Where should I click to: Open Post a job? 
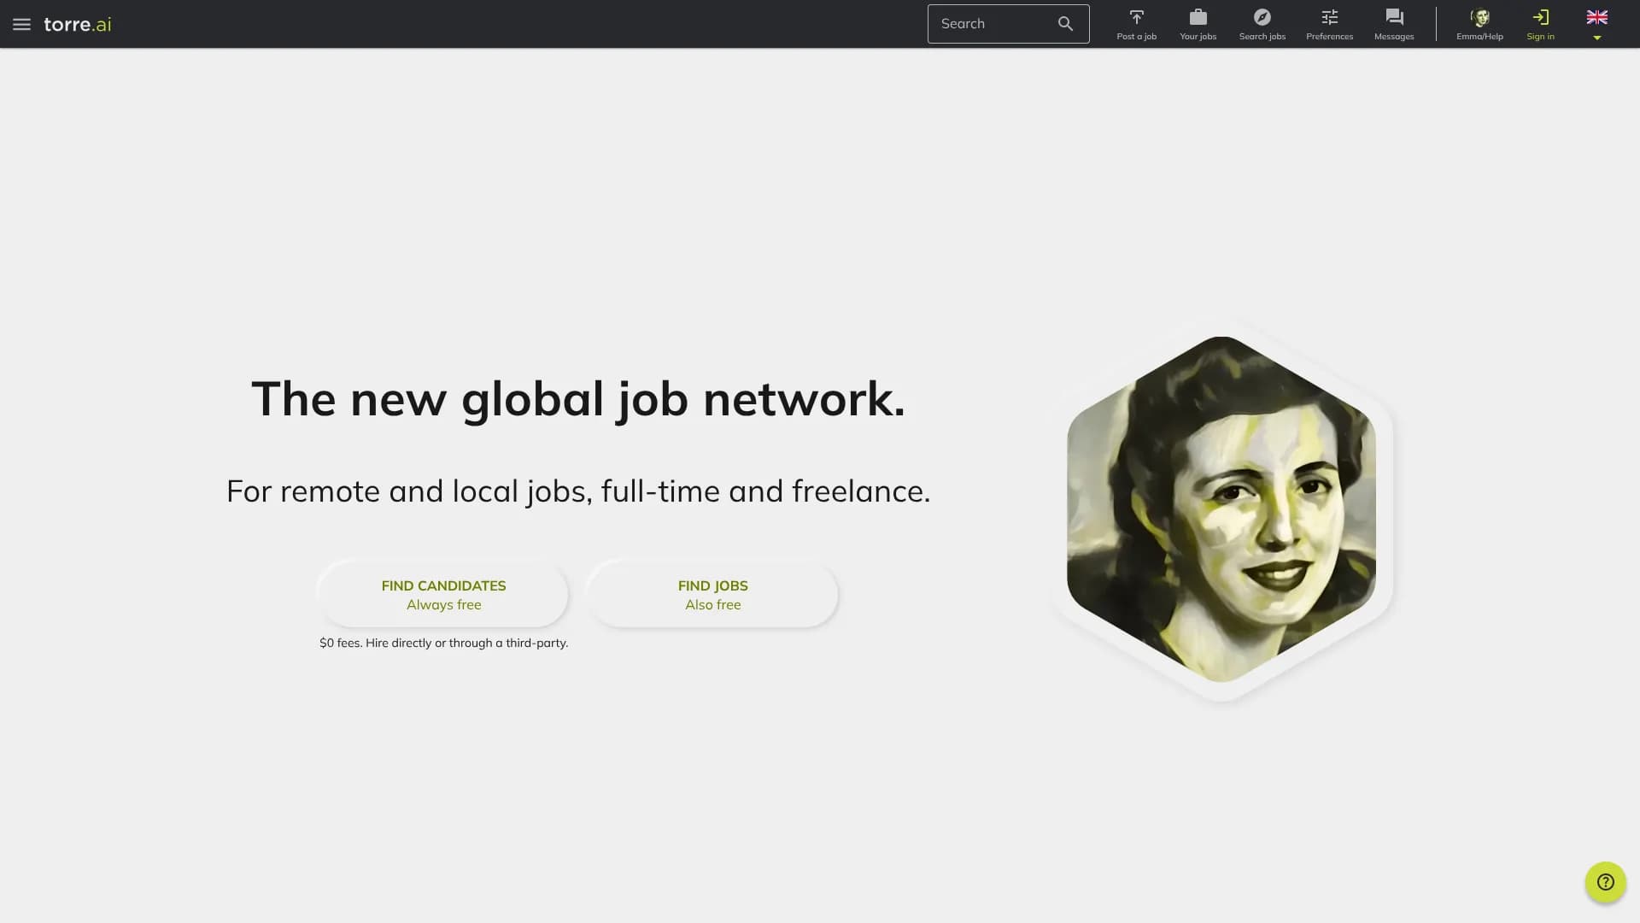[1136, 24]
